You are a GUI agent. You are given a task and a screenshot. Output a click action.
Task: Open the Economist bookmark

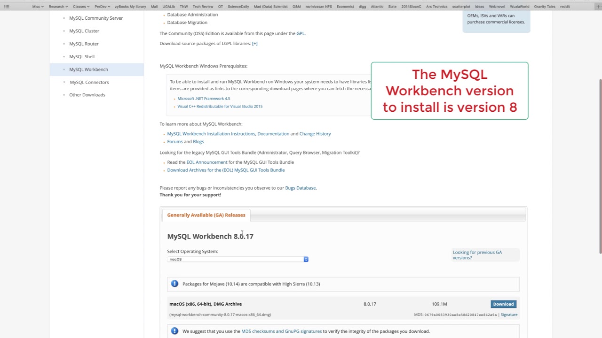pyautogui.click(x=345, y=7)
